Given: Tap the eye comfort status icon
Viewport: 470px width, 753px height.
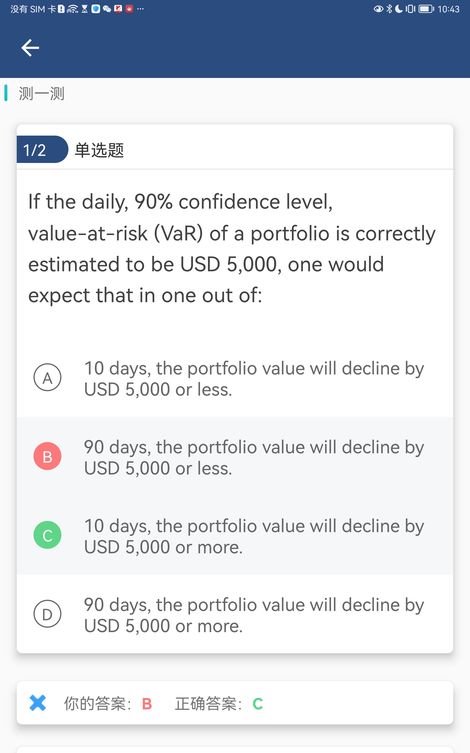Looking at the screenshot, I should click(378, 9).
